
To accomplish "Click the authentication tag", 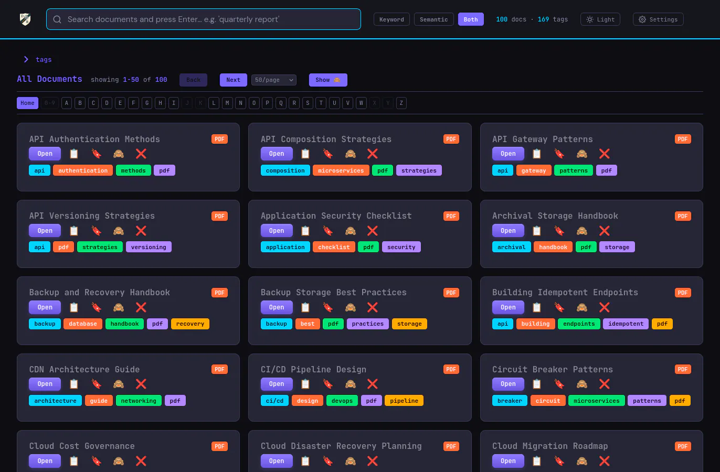I will click(83, 170).
